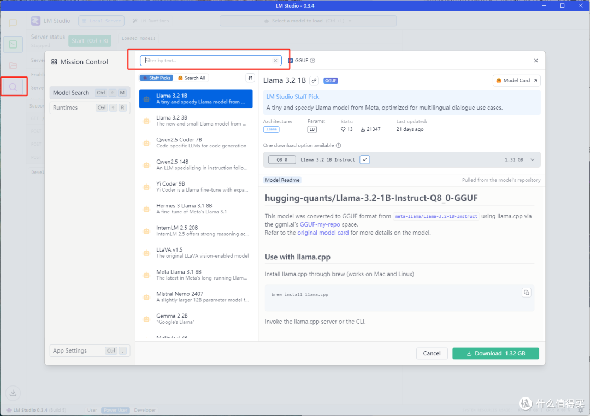Open App Settings
The height and width of the screenshot is (416, 590).
70,350
